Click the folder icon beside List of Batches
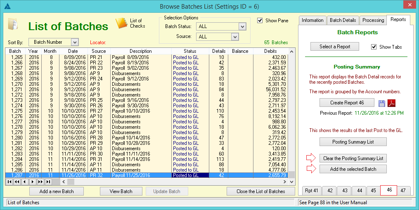Viewport: 419px width, 210px height. (x=12, y=24)
